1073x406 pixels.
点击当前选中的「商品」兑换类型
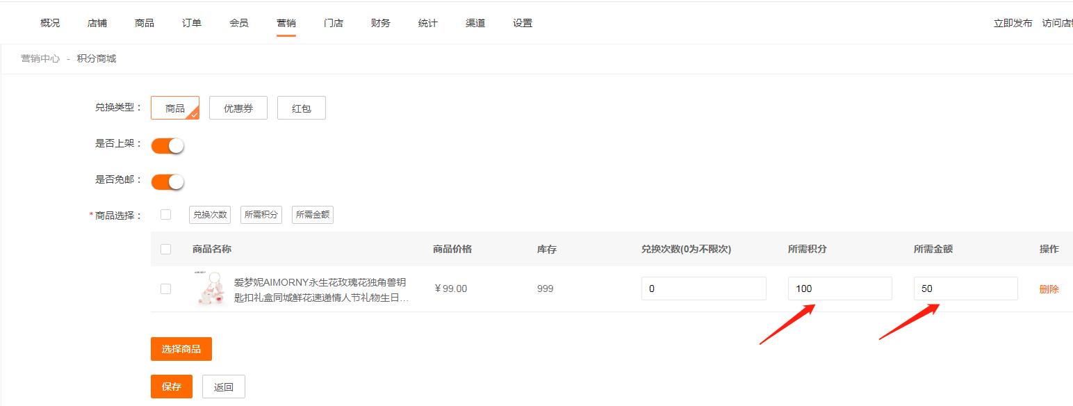(x=174, y=108)
